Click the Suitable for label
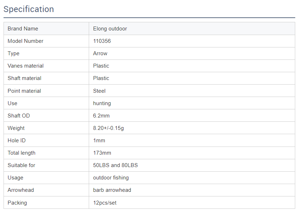 tap(21, 165)
